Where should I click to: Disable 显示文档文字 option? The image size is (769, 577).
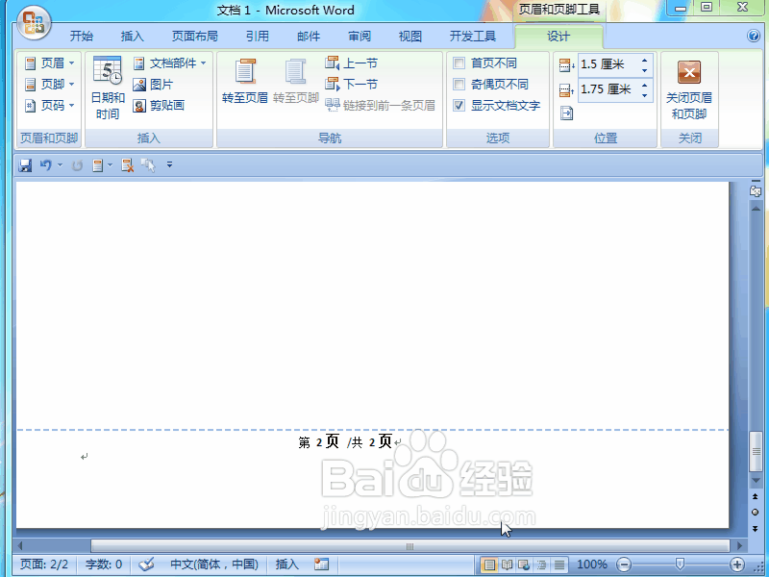pos(459,106)
